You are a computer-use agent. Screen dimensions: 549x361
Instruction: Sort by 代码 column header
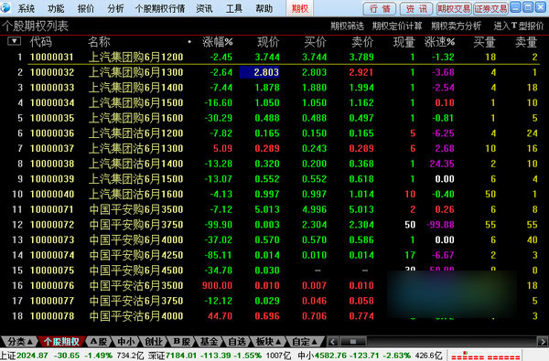click(x=41, y=42)
